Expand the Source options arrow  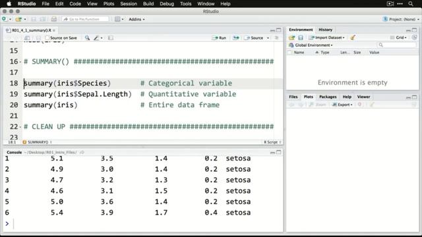click(x=268, y=38)
